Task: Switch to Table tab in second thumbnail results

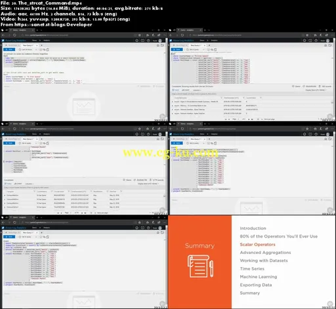Action: click(175, 90)
